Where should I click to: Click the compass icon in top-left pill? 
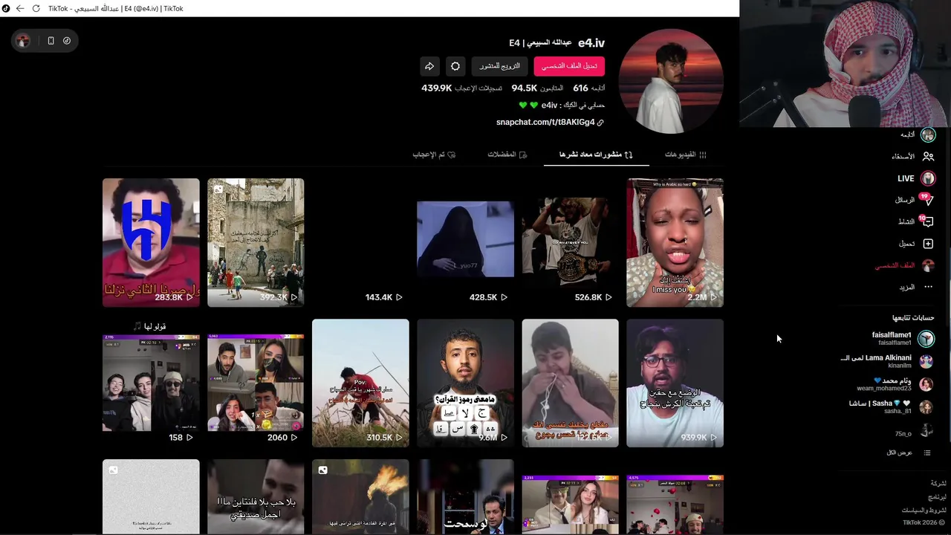click(x=67, y=41)
